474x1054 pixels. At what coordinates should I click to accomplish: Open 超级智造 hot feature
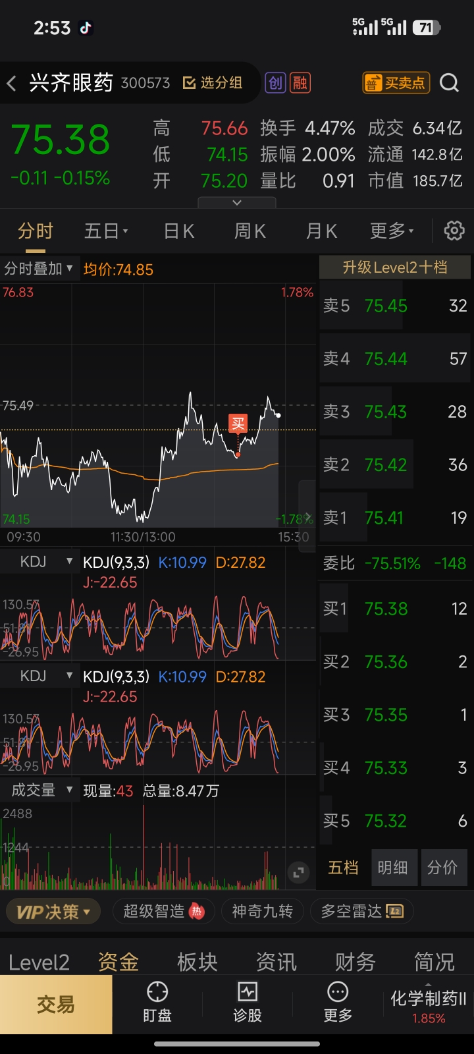pyautogui.click(x=164, y=912)
